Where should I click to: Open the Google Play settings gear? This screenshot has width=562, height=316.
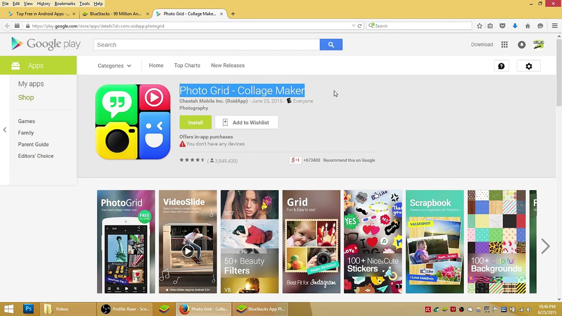(529, 66)
